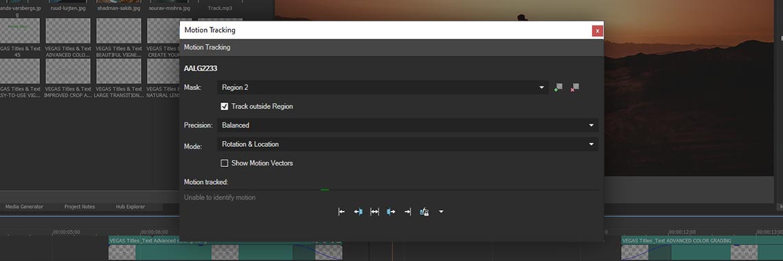
Task: Switch to the Media Generator tab
Action: (x=24, y=207)
